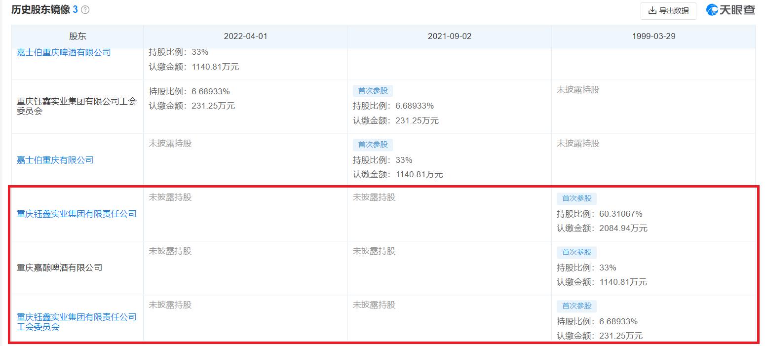The height and width of the screenshot is (346, 765).
Task: Click the 天眼查 logo
Action: click(730, 10)
